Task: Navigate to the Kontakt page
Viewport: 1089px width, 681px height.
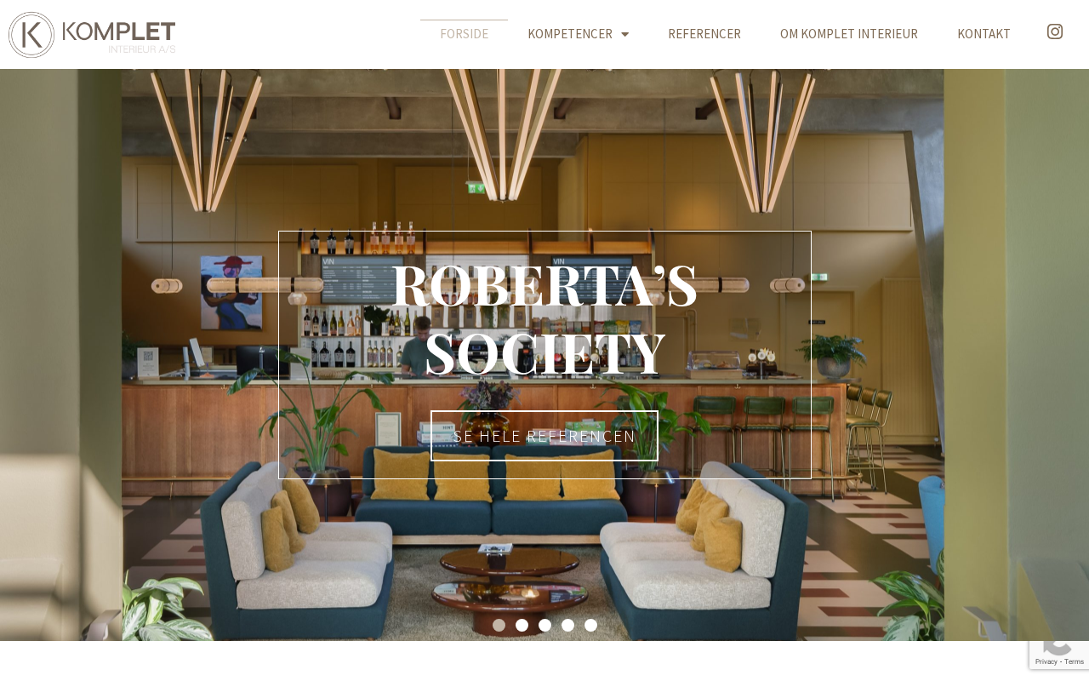Action: click(x=984, y=34)
